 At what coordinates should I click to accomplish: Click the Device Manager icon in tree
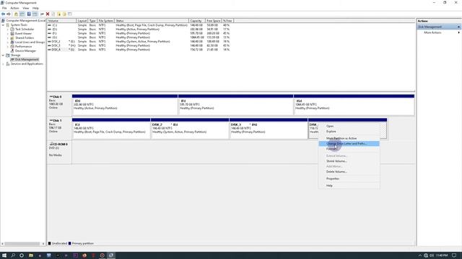(12, 51)
